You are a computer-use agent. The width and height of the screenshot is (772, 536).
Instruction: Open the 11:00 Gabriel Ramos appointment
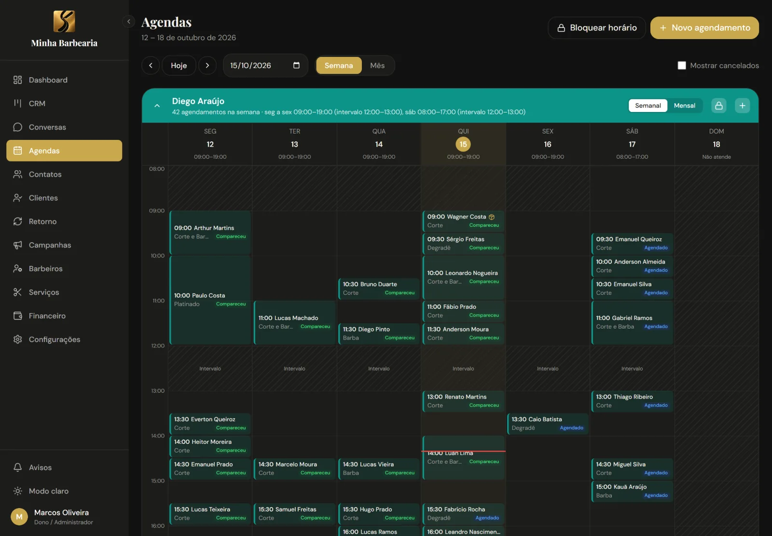point(632,323)
